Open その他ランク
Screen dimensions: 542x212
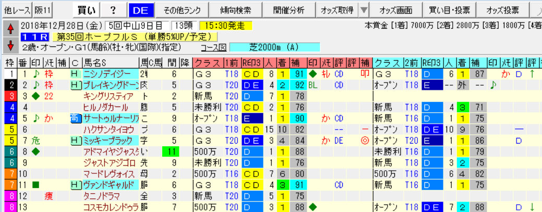coord(182,10)
